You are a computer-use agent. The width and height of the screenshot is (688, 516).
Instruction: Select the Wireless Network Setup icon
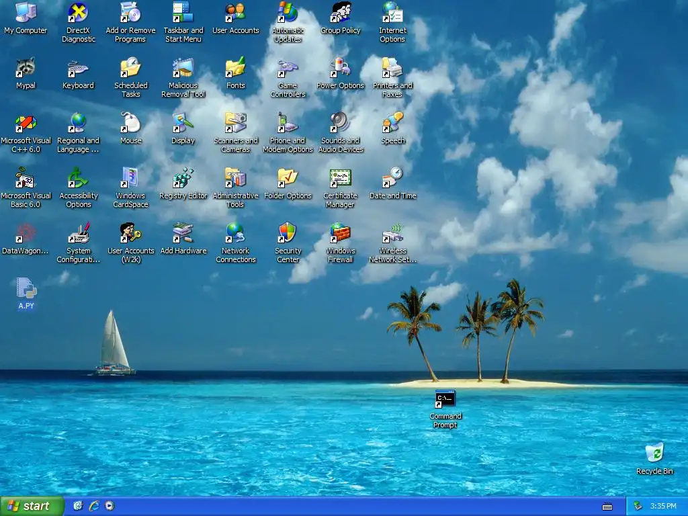(x=392, y=233)
